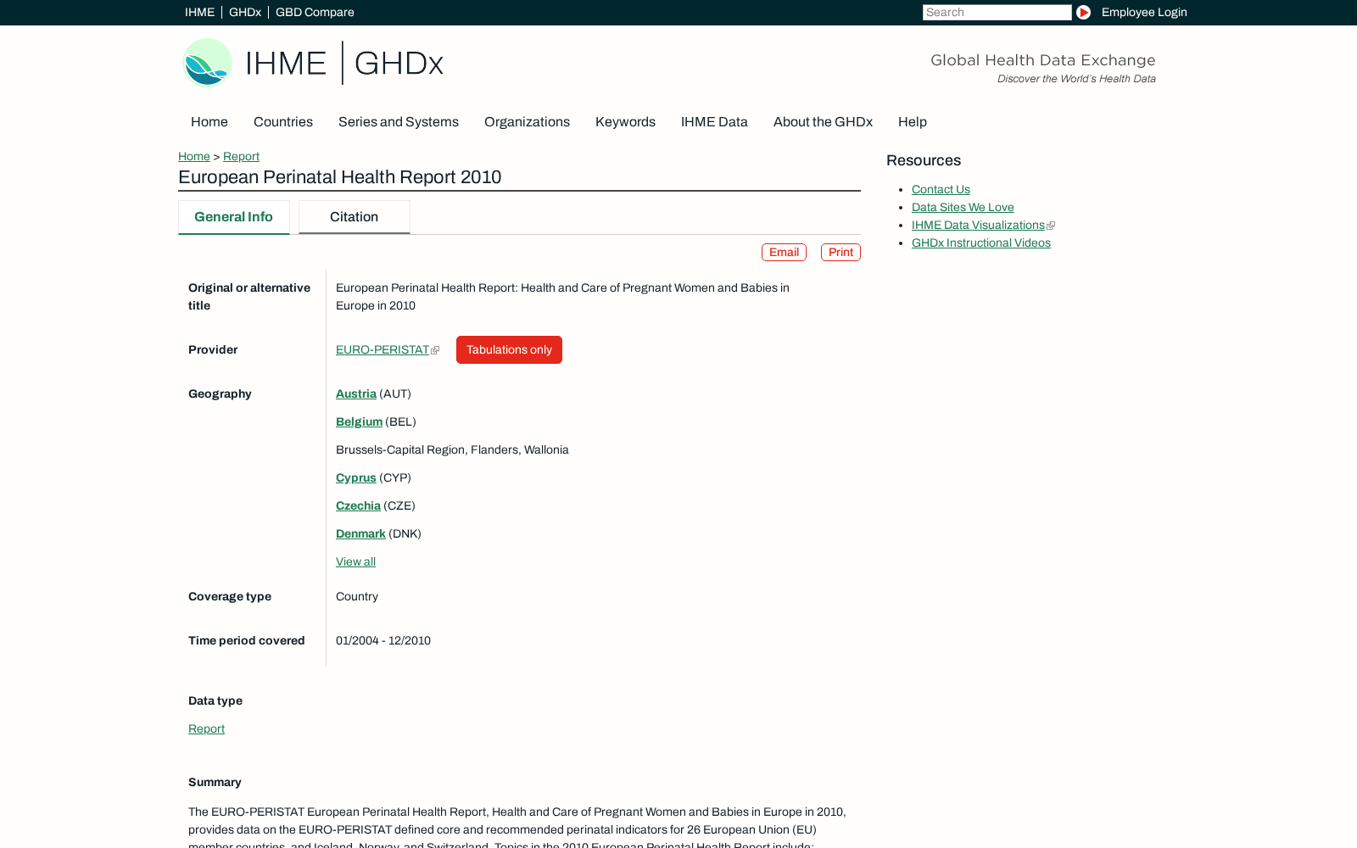Click the Coverage type value Country

click(x=357, y=597)
